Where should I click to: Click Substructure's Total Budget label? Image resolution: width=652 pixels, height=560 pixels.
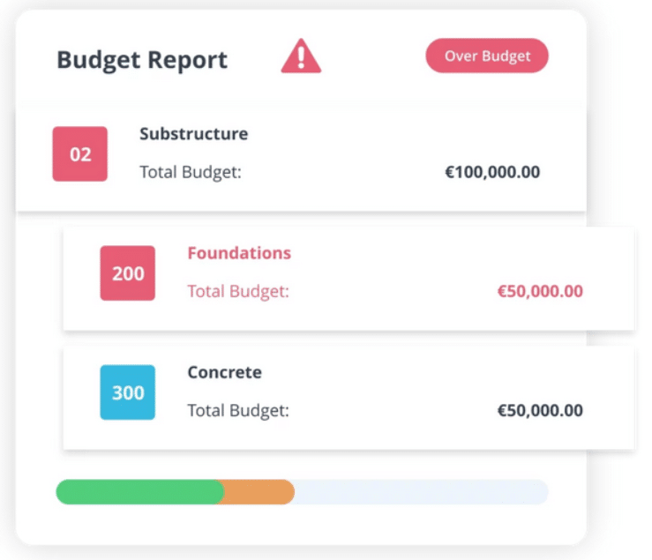[191, 172]
